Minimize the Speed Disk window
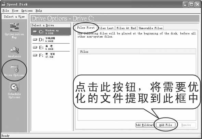Image resolution: width=202 pixels, height=139 pixels. point(185,4)
